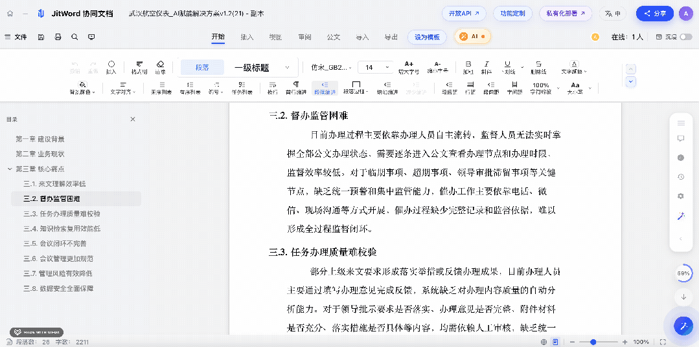Image resolution: width=699 pixels, height=347 pixels.
Task: Open the font family 仿宋_GB2 dropdown
Action: (x=331, y=68)
